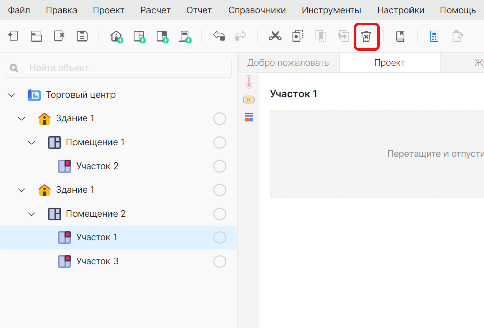Screen dimensions: 484x328
Task: Select the highlighted Участок 1 tree row
Action: click(x=118, y=238)
